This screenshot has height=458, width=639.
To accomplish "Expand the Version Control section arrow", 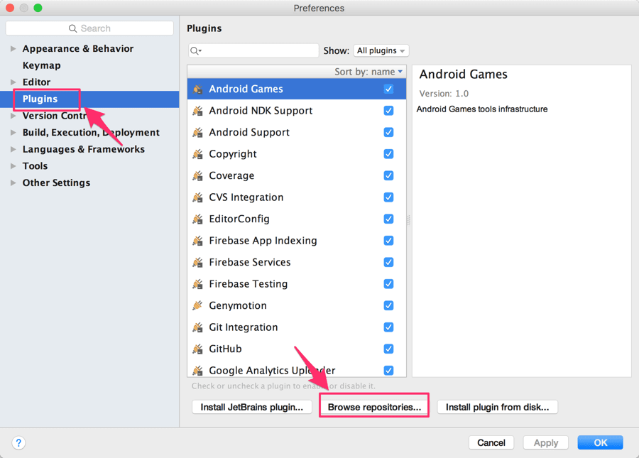I will [13, 116].
